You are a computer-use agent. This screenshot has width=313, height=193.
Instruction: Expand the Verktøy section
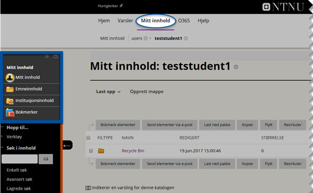pos(2,137)
